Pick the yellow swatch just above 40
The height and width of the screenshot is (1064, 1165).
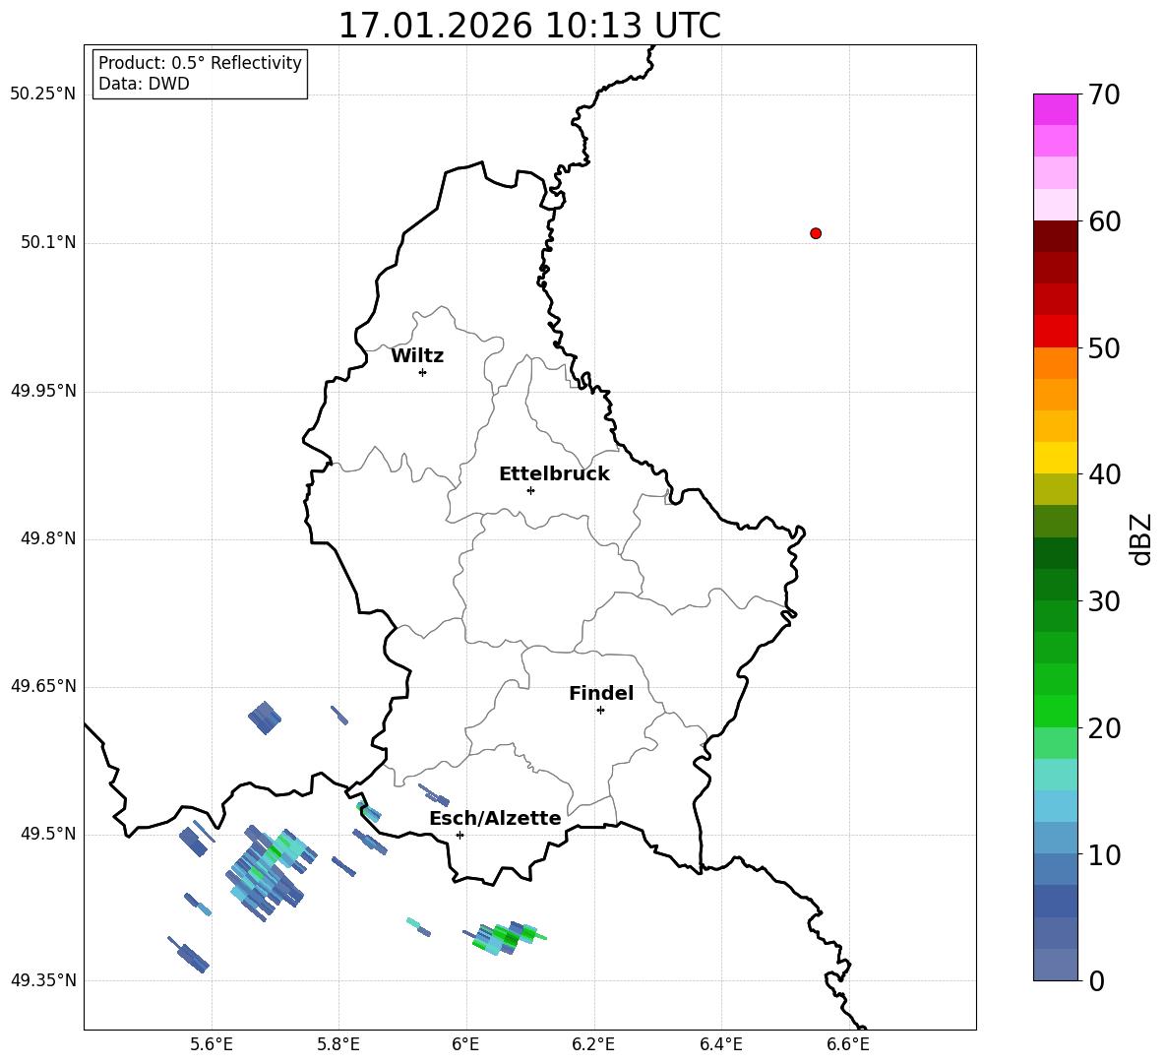[x=1055, y=458]
